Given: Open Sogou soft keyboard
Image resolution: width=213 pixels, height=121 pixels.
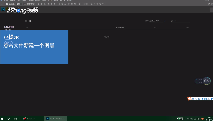Looking at the screenshot, I should [205, 99].
